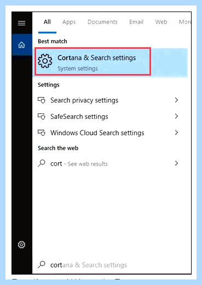Expand the SafeSearch settings chevron
Viewport: 202px width, 285px height.
tap(176, 116)
